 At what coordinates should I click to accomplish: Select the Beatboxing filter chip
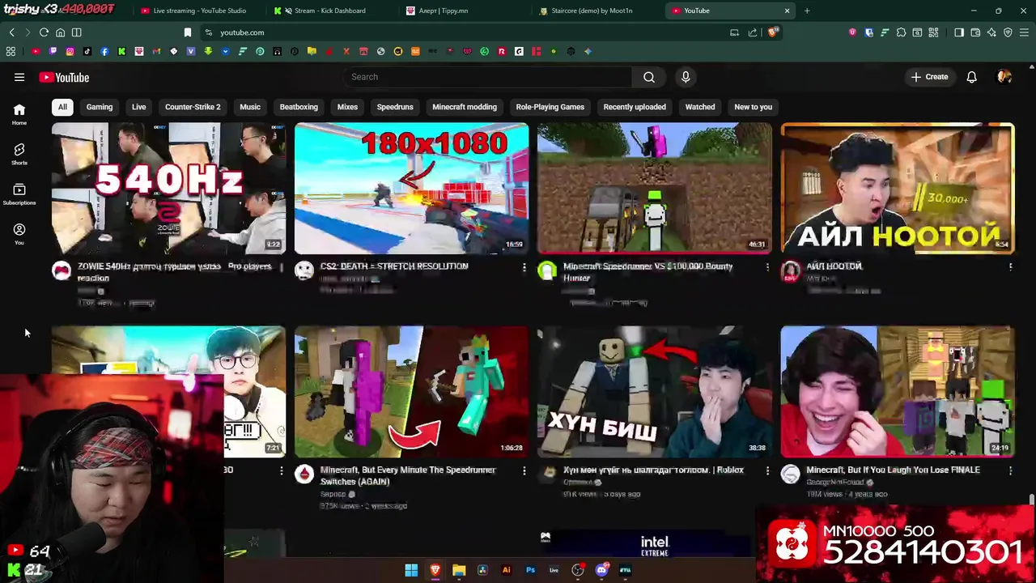pos(299,107)
